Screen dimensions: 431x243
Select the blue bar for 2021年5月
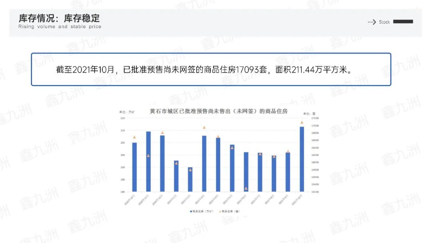232,168
